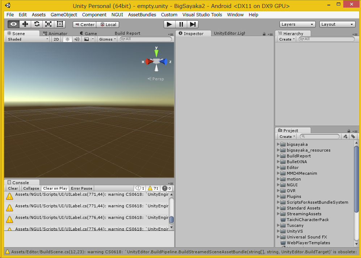Select the Rect transform tool
Screen dimensions: 361x258
60,24
